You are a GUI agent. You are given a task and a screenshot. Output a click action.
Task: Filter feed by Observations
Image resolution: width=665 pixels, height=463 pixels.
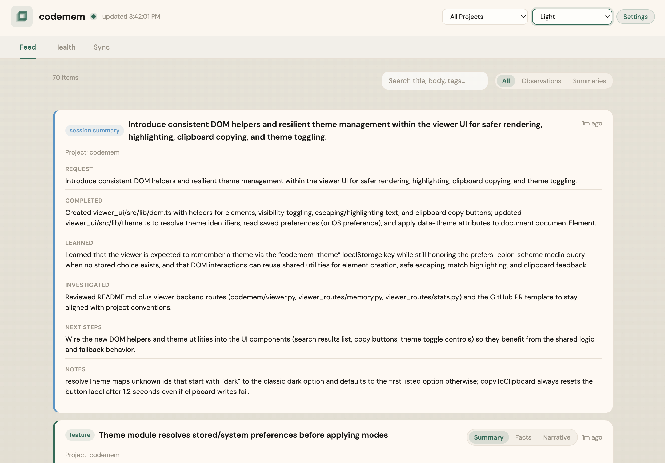541,81
